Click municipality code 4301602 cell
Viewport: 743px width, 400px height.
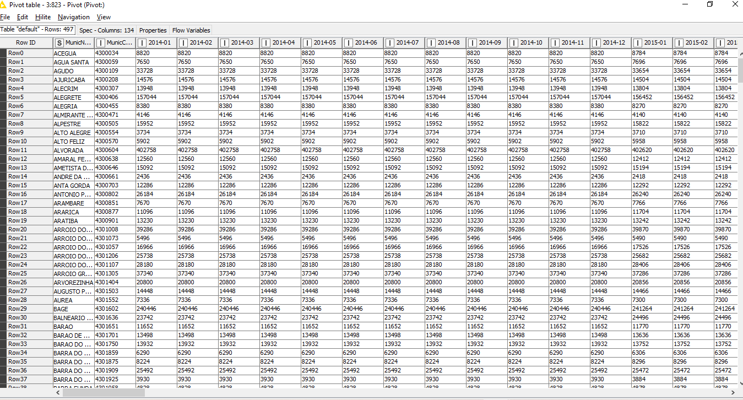tap(115, 309)
